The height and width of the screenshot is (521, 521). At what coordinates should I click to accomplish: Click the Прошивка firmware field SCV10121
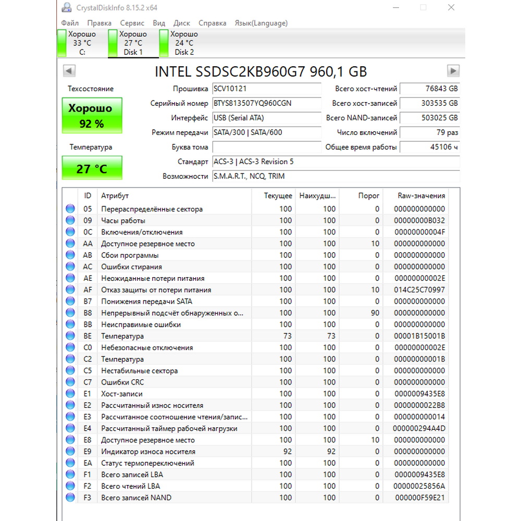click(x=267, y=89)
